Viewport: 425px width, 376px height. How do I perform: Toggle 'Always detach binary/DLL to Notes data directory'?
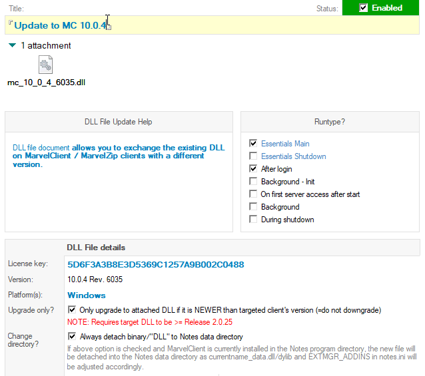coord(72,337)
